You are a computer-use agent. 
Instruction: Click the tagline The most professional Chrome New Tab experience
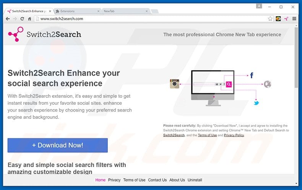coord(222,34)
